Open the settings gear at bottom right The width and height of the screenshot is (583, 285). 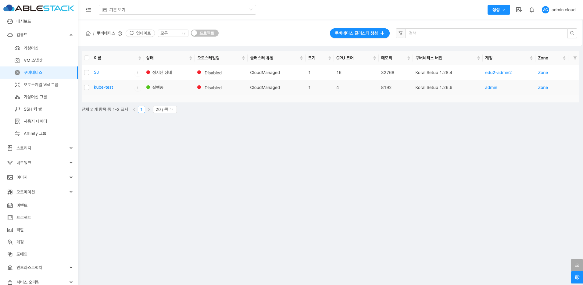pos(577,277)
